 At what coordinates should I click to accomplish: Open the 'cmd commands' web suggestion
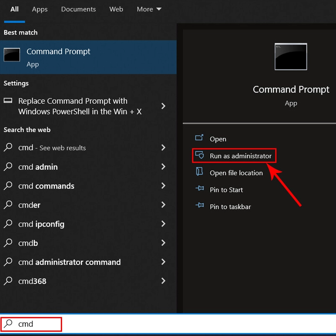88,186
